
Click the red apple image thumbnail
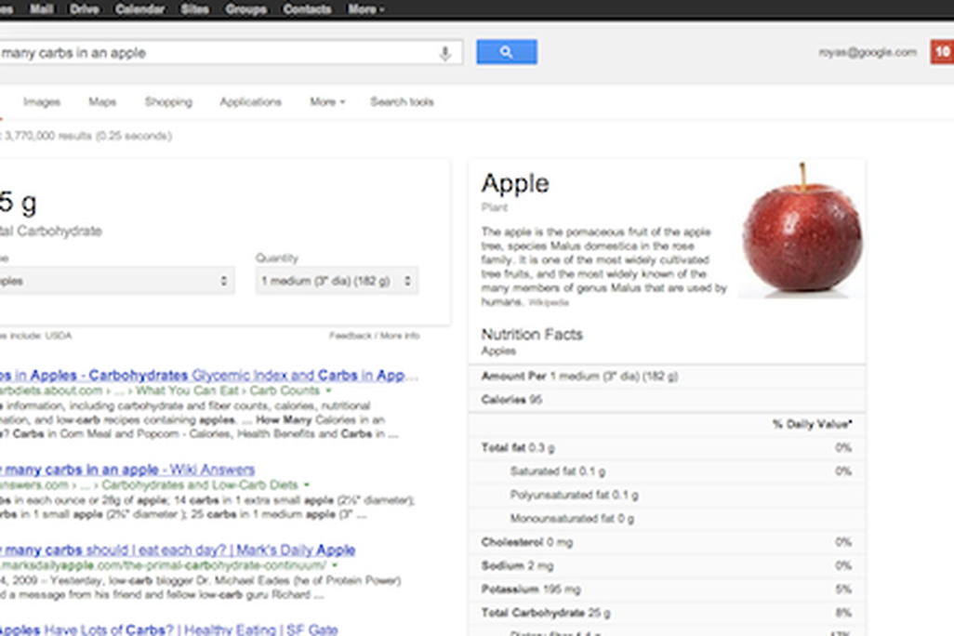pos(802,230)
